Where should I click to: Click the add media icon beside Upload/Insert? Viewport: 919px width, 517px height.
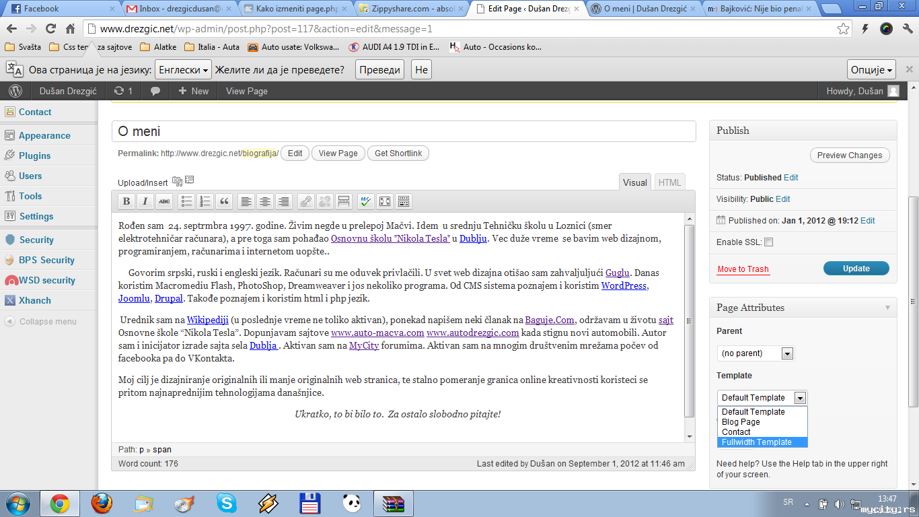177,180
